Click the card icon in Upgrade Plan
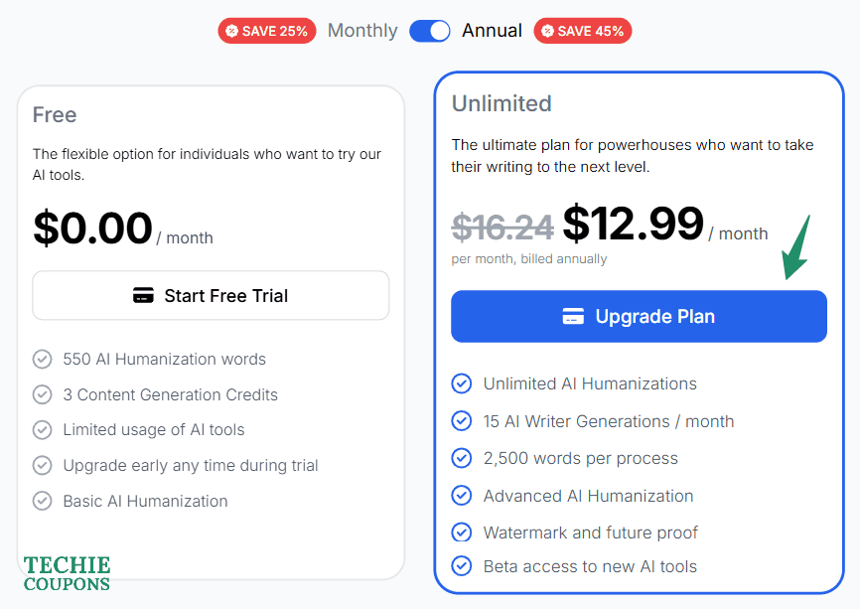 click(x=573, y=317)
